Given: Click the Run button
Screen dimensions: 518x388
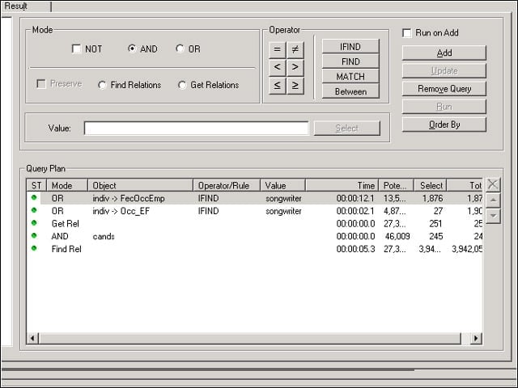Looking at the screenshot, I should click(444, 107).
